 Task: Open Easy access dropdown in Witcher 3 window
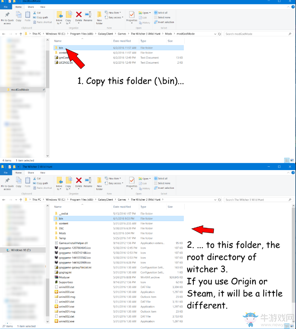114,183
